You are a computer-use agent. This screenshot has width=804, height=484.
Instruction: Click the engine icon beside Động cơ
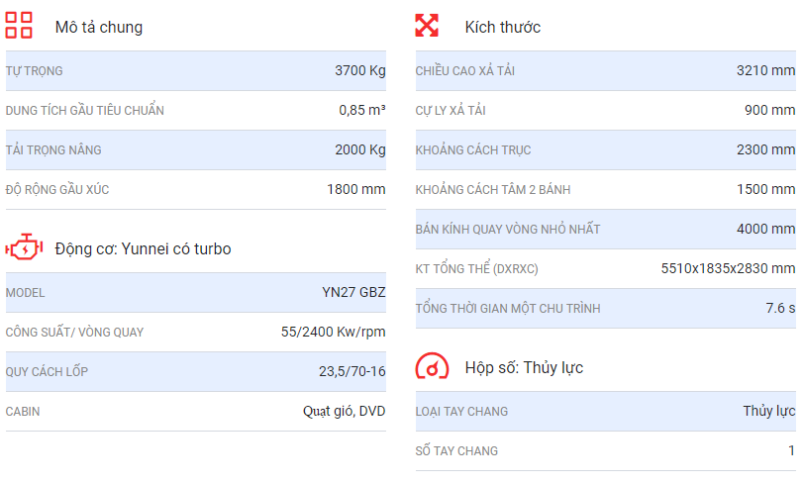(24, 247)
